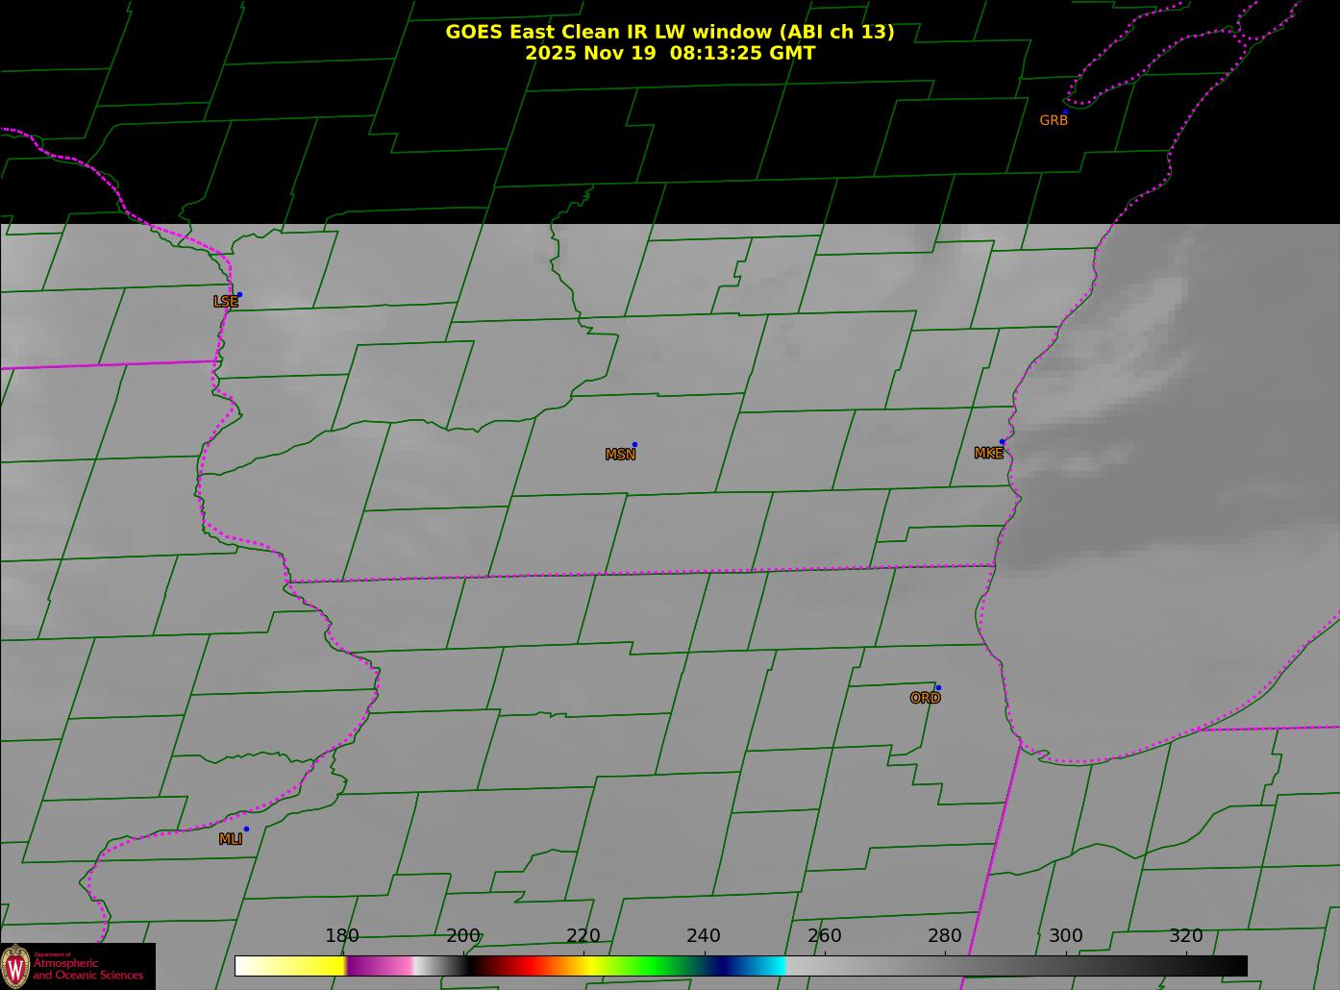Click the GOES East Clean IR title text
The image size is (1340, 990).
coord(669,32)
